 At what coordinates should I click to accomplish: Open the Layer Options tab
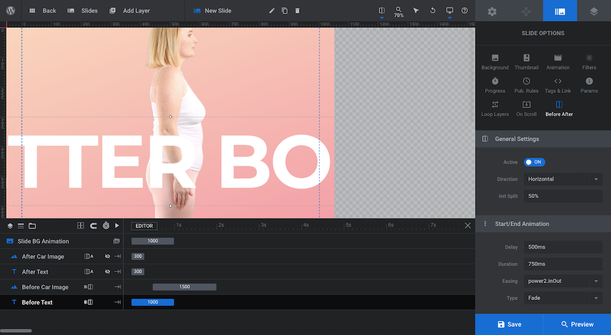(x=594, y=11)
